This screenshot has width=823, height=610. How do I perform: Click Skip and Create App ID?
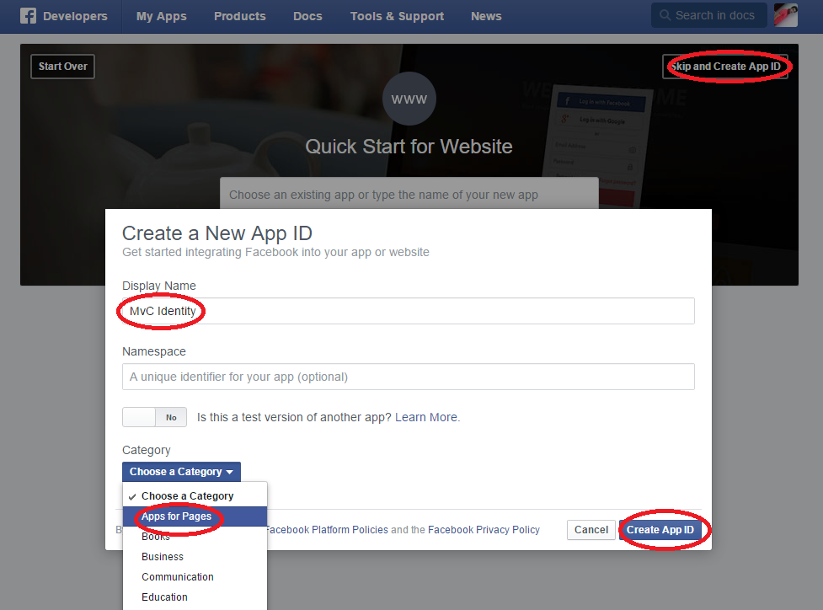coord(728,66)
